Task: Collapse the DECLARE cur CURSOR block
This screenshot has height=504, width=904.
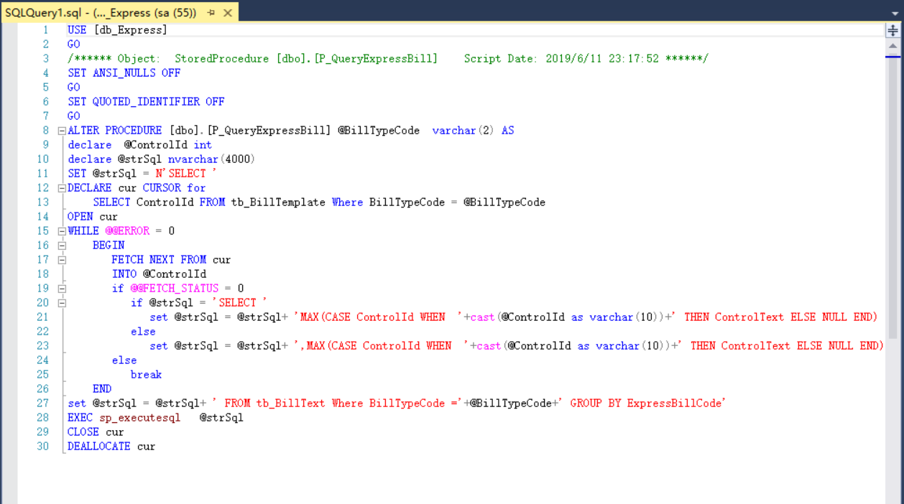Action: click(x=62, y=188)
